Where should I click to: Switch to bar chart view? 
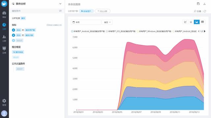[x=191, y=22]
